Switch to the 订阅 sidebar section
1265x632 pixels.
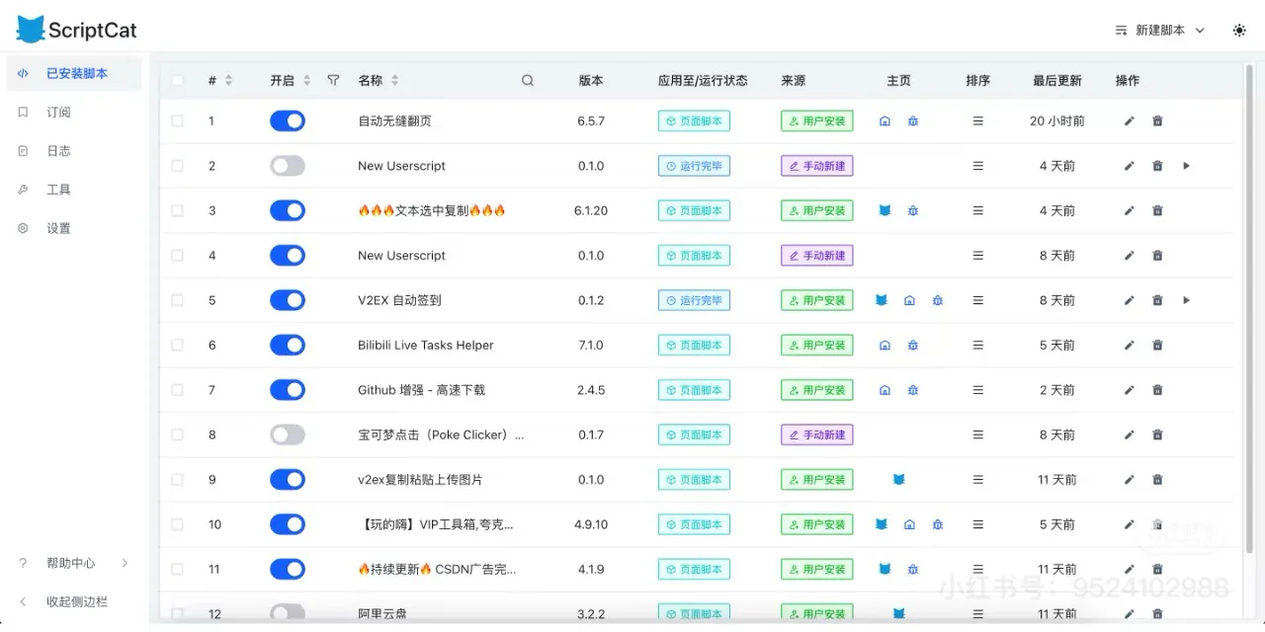click(57, 112)
